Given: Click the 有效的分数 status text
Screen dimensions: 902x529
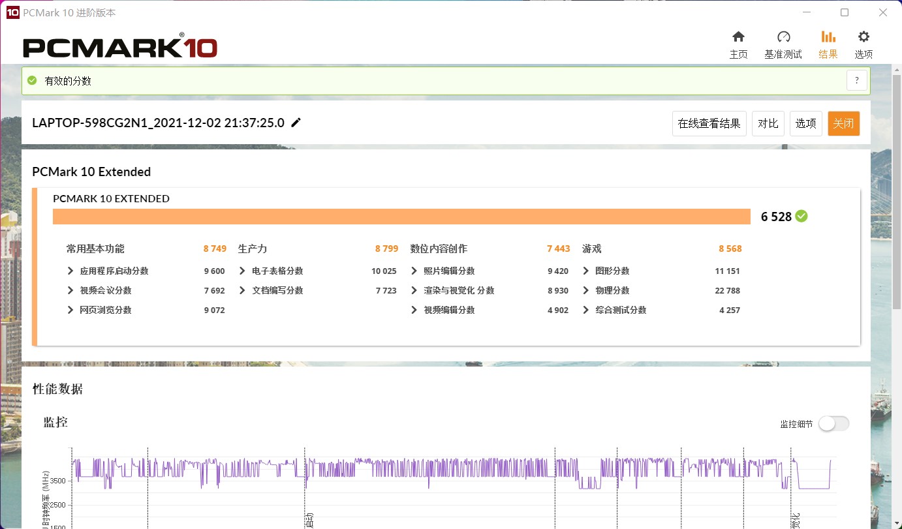Looking at the screenshot, I should point(68,81).
